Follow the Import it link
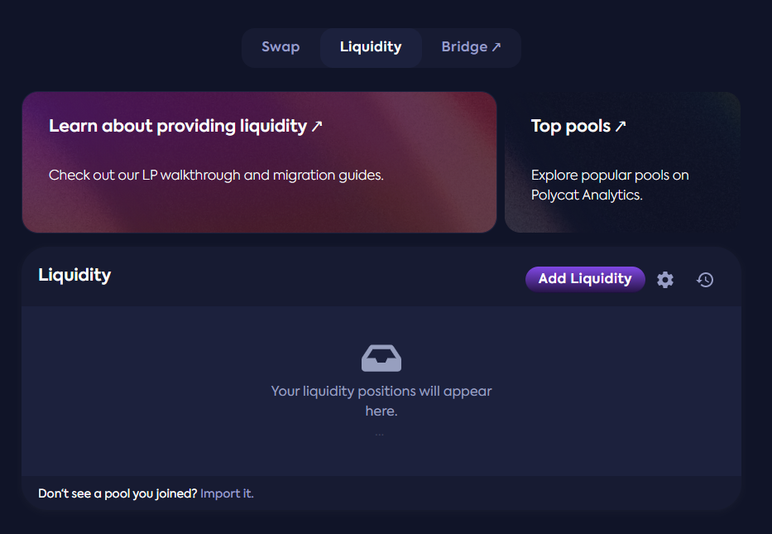 coord(227,493)
